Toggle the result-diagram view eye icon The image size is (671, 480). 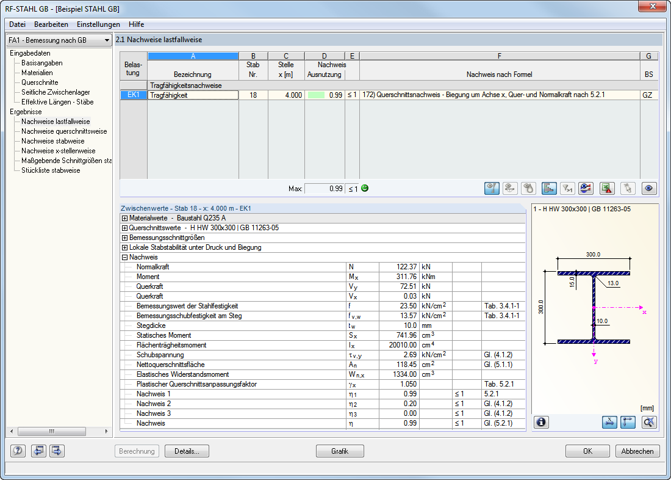click(x=492, y=188)
